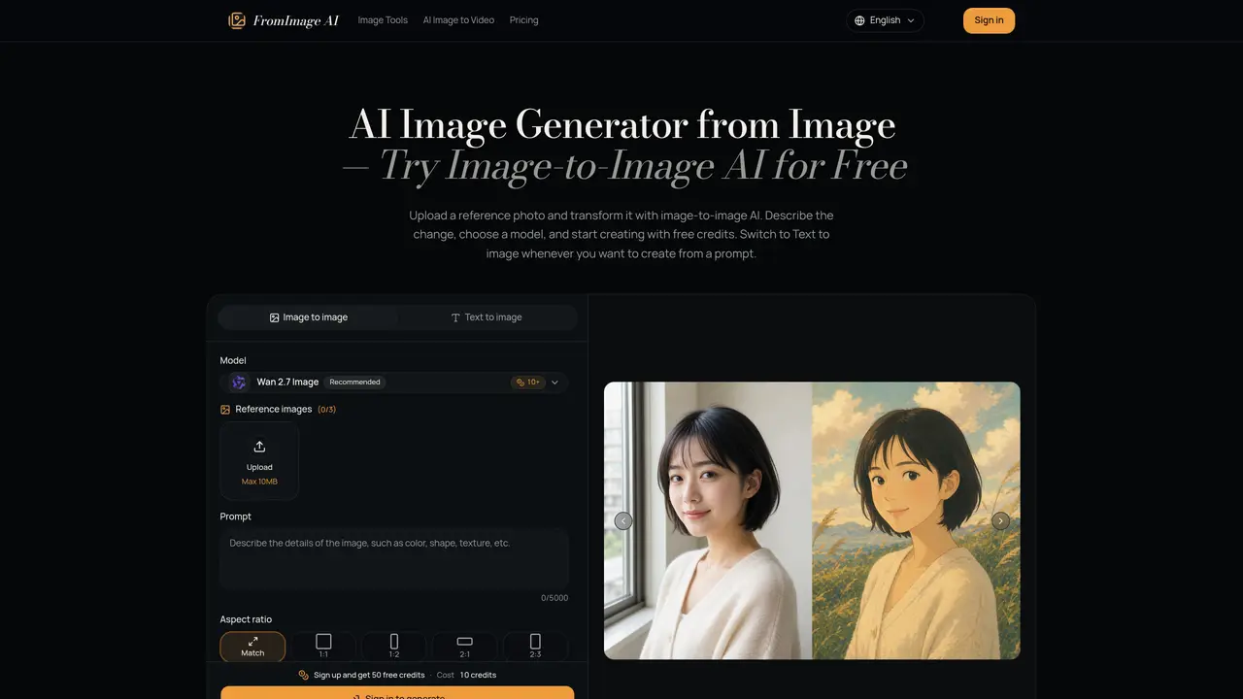Switch to the Text to image tab

(487, 317)
